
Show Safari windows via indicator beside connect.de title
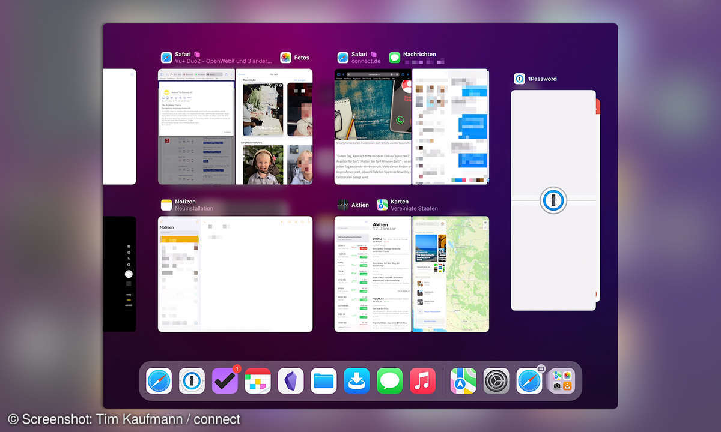374,54
